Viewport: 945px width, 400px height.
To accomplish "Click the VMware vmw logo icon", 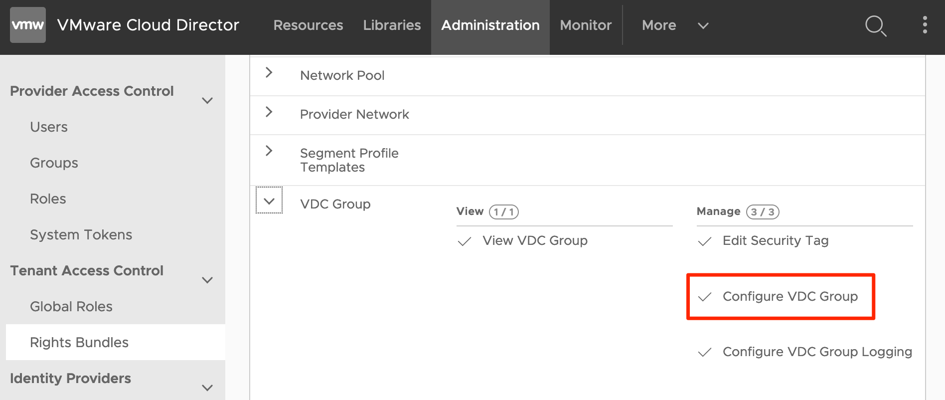I will click(28, 25).
